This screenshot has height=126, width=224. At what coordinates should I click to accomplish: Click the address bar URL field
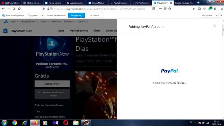[x=100, y=9]
